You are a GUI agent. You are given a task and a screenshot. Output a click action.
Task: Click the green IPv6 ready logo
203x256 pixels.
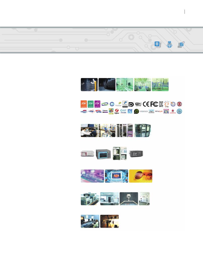111,111
